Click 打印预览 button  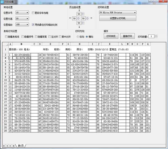click(111, 36)
